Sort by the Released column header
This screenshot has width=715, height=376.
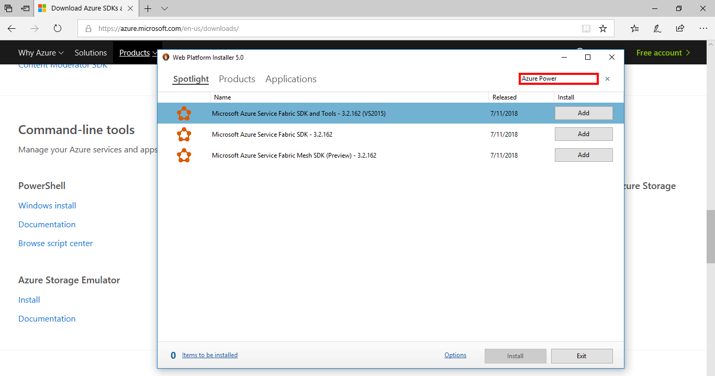[x=521, y=97]
